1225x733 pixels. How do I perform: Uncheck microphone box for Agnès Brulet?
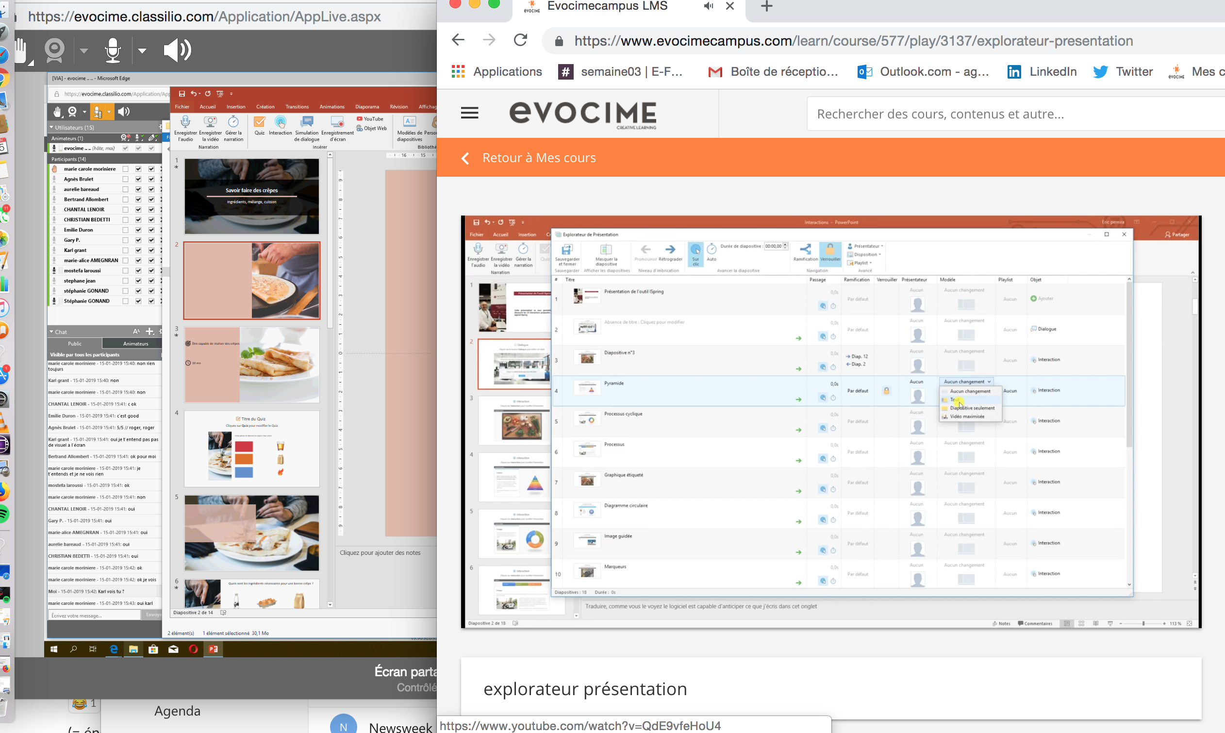click(138, 179)
